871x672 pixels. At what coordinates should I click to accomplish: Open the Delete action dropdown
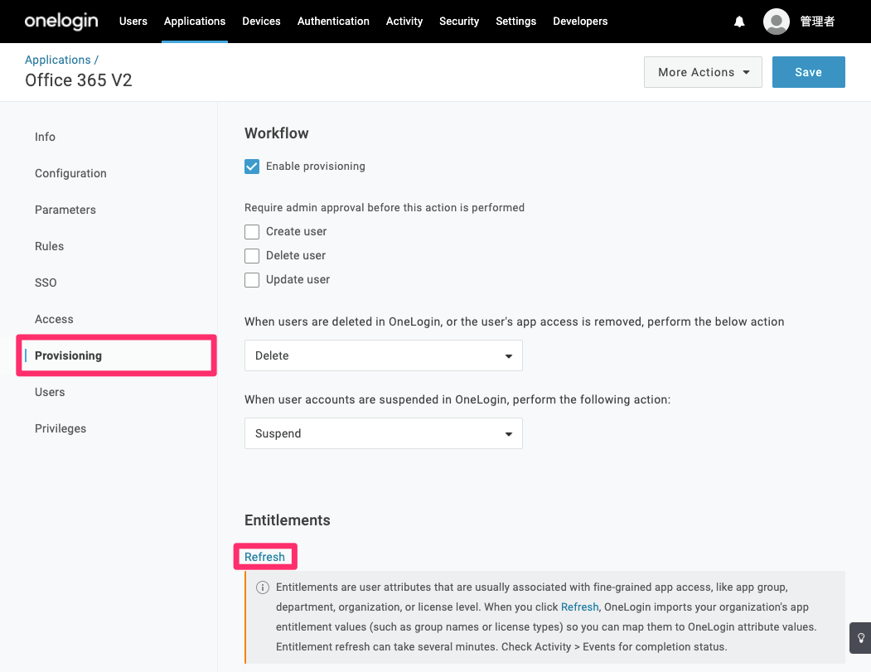point(383,355)
